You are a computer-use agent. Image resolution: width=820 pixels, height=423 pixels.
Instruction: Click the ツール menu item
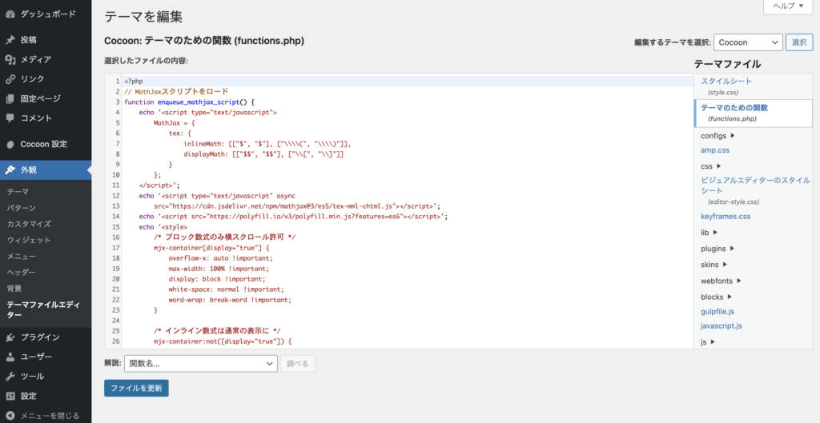coord(32,377)
